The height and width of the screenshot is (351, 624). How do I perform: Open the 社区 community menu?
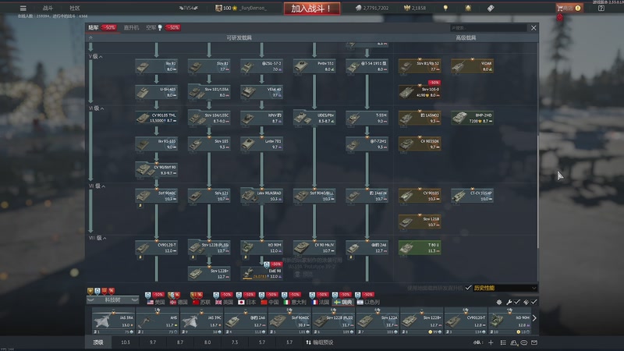[74, 8]
